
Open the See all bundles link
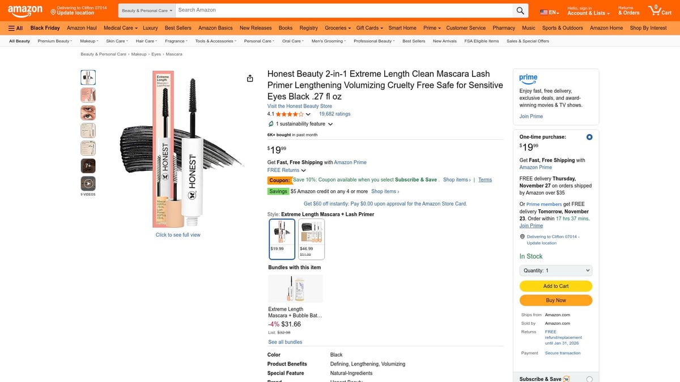click(x=285, y=341)
